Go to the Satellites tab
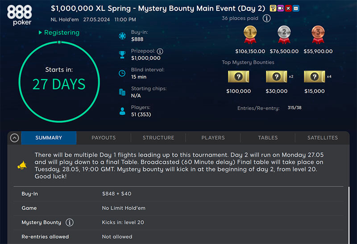The width and height of the screenshot is (357, 244). (322, 138)
